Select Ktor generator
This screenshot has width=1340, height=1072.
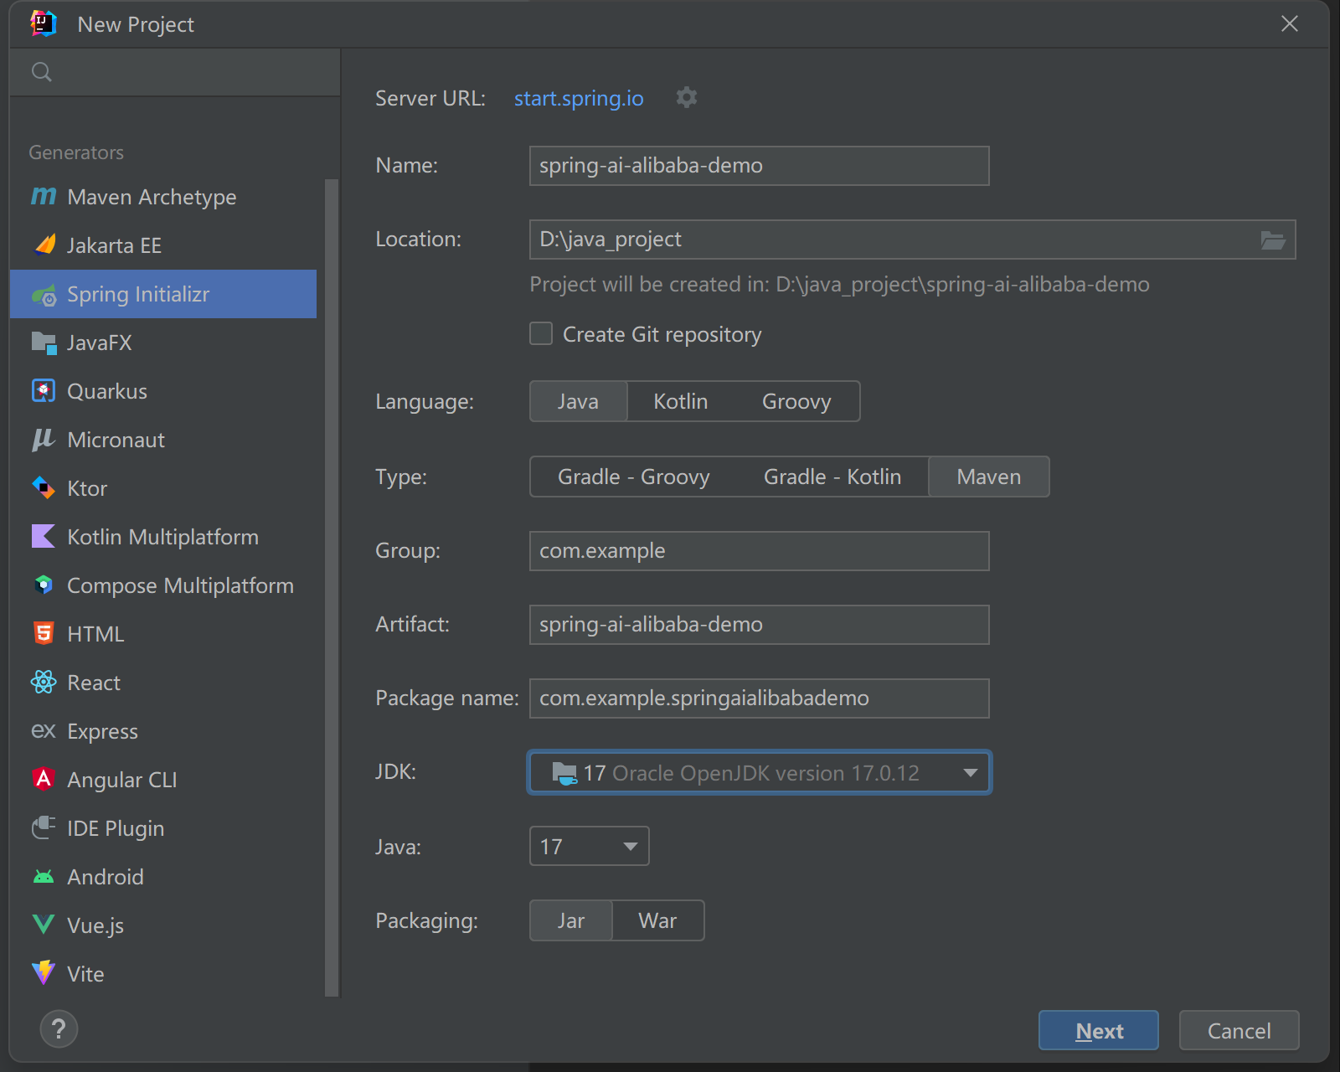[x=163, y=488]
